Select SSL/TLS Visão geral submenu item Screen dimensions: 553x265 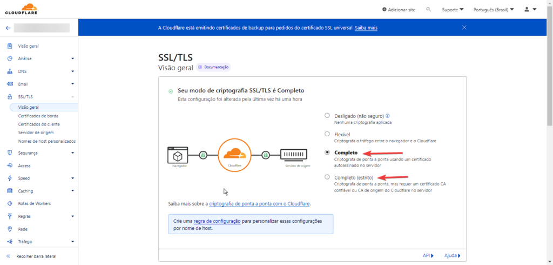pyautogui.click(x=44, y=107)
